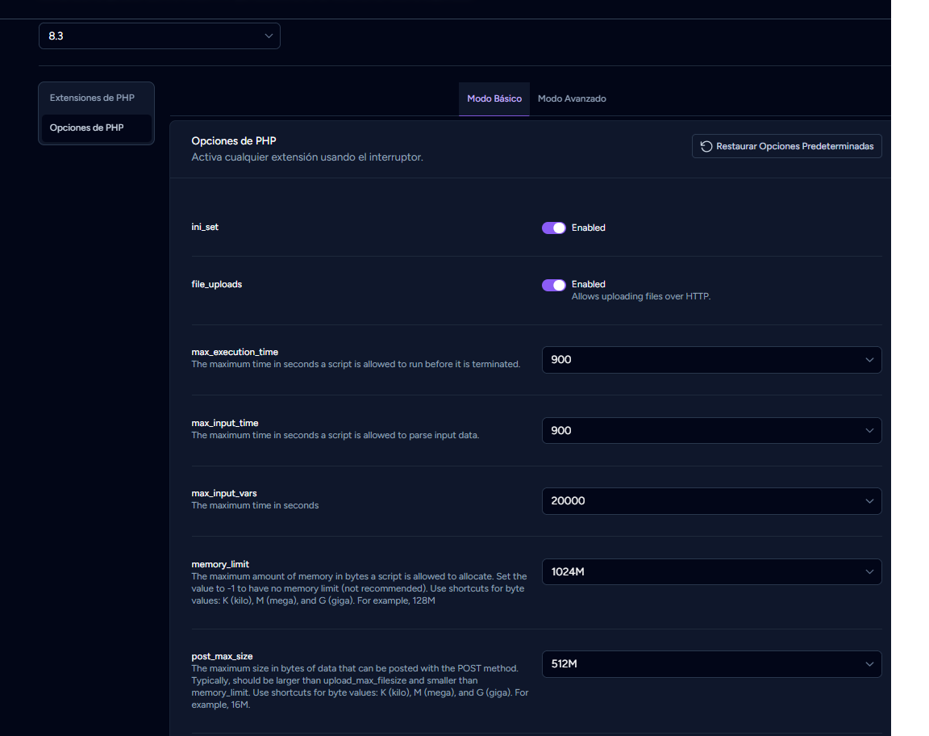
Task: Click the circular arrow restore icon
Action: [706, 146]
